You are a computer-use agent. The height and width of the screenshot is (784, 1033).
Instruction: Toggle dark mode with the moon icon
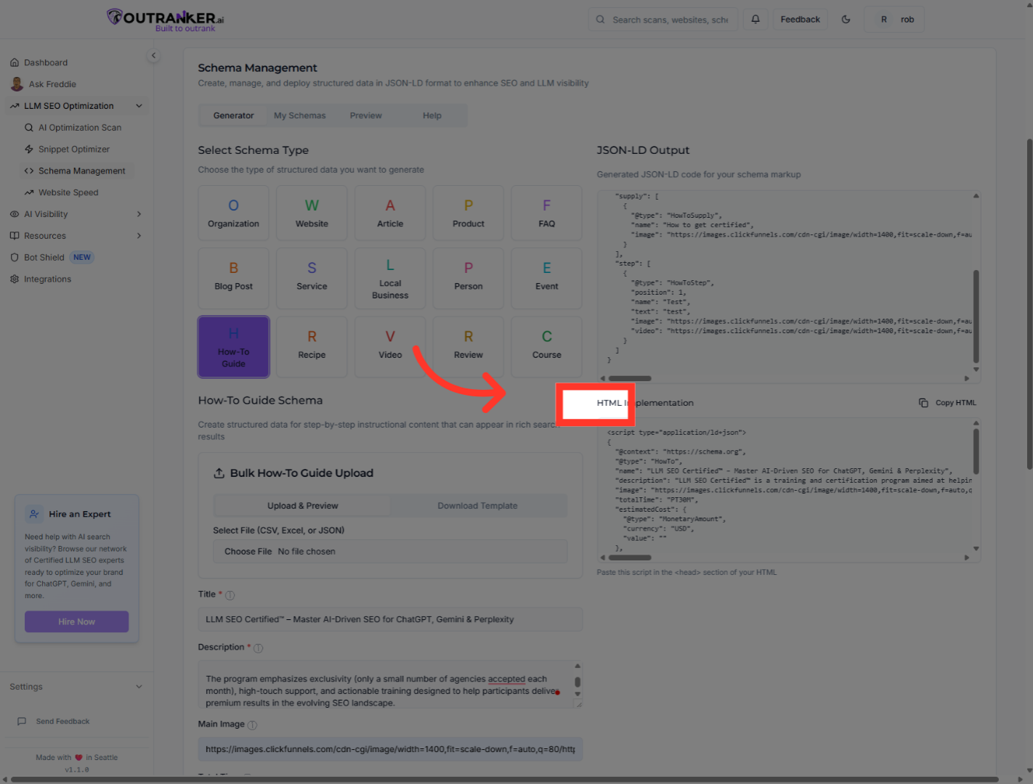tap(846, 19)
